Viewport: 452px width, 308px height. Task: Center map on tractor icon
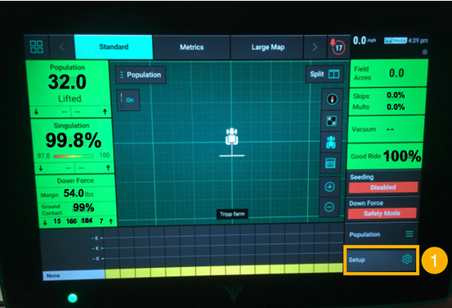point(331,142)
